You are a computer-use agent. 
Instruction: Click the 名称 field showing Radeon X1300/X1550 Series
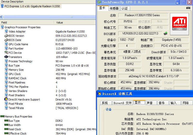point(143,15)
